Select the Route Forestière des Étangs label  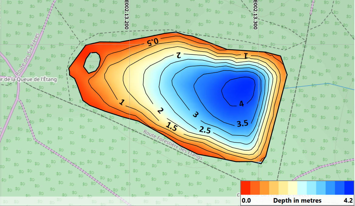tap(173, 145)
